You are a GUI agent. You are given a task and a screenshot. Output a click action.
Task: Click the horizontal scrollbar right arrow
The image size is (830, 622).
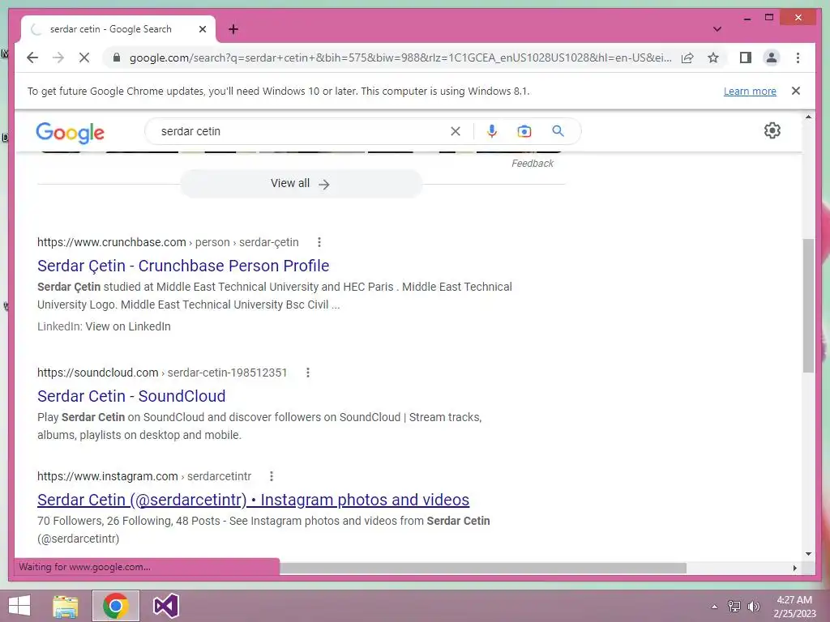794,568
